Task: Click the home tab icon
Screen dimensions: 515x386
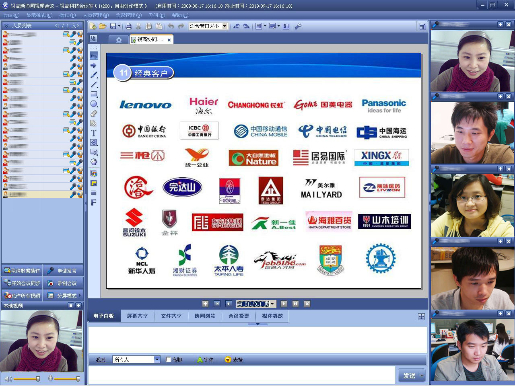Action: (x=119, y=40)
